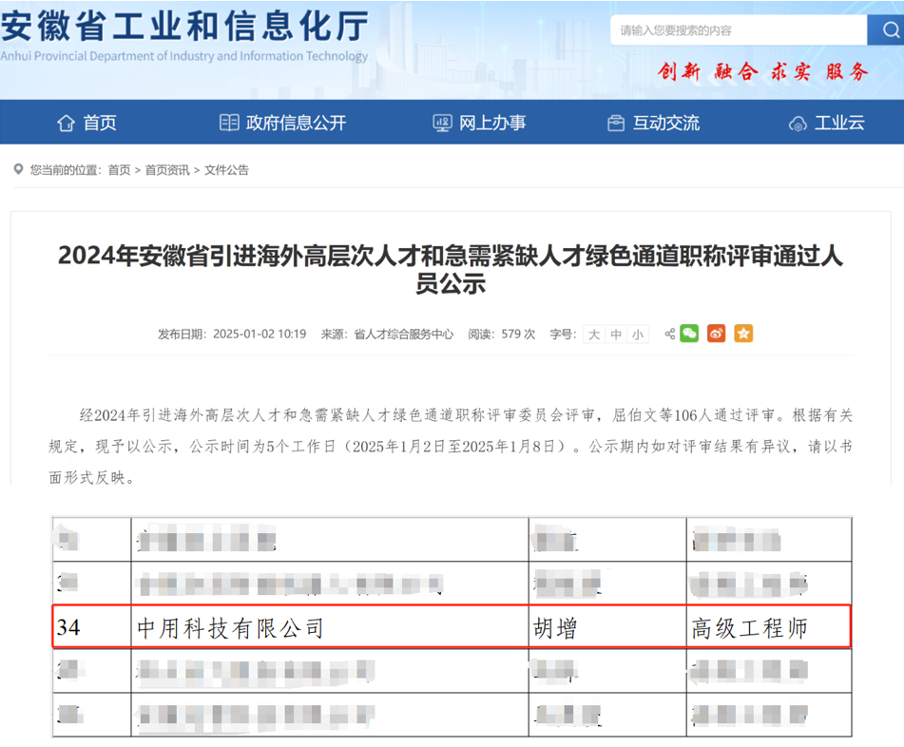904x747 pixels.
Task: Click the location pin icon in the breadcrumb
Action: point(17,169)
